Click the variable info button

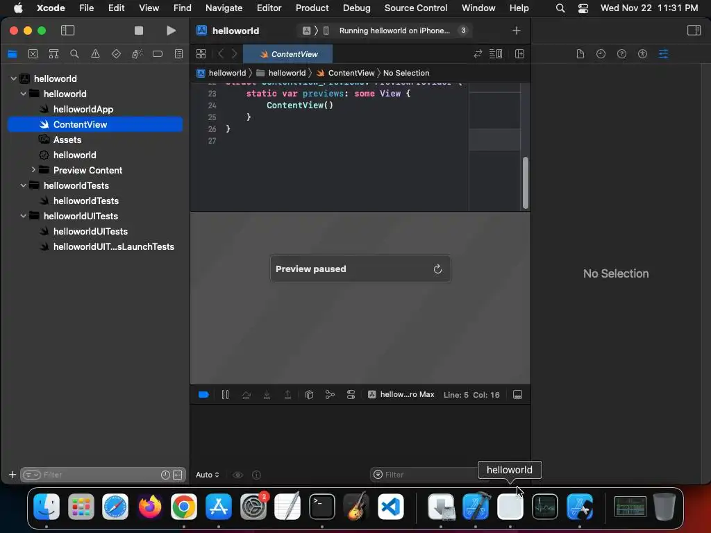coord(256,475)
